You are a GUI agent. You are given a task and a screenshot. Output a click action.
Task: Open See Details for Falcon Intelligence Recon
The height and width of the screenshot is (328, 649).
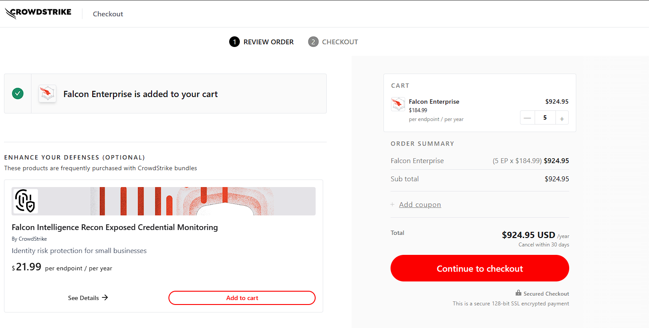click(83, 298)
